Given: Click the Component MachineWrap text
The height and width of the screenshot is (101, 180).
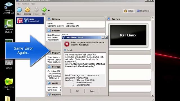Looking at the screenshot, I should tap(82, 78).
